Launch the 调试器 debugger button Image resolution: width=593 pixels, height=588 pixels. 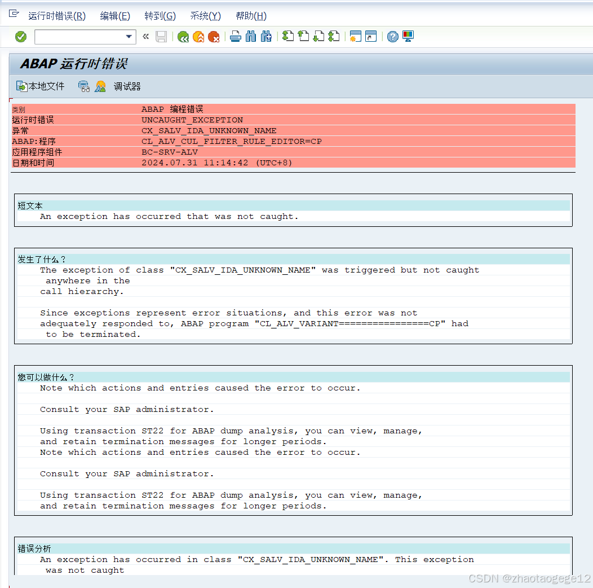(127, 86)
